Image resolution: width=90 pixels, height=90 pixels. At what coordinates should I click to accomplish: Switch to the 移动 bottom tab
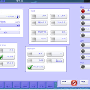coord(50,85)
